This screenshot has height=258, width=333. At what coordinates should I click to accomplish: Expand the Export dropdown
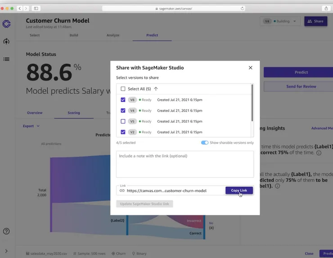31,126
